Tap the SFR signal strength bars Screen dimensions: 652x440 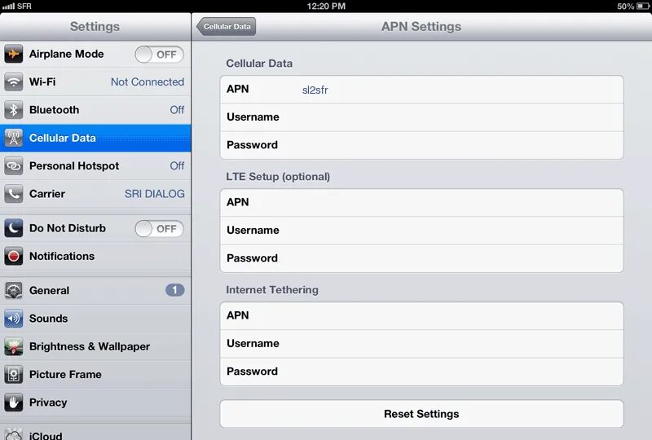8,7
